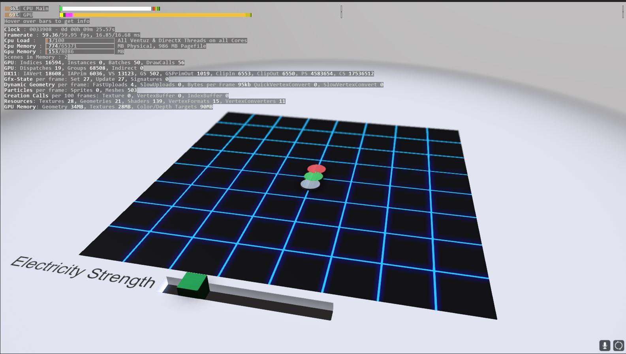Screen dimensions: 626x354
Task: Click the Clock readout line
Action: click(59, 30)
